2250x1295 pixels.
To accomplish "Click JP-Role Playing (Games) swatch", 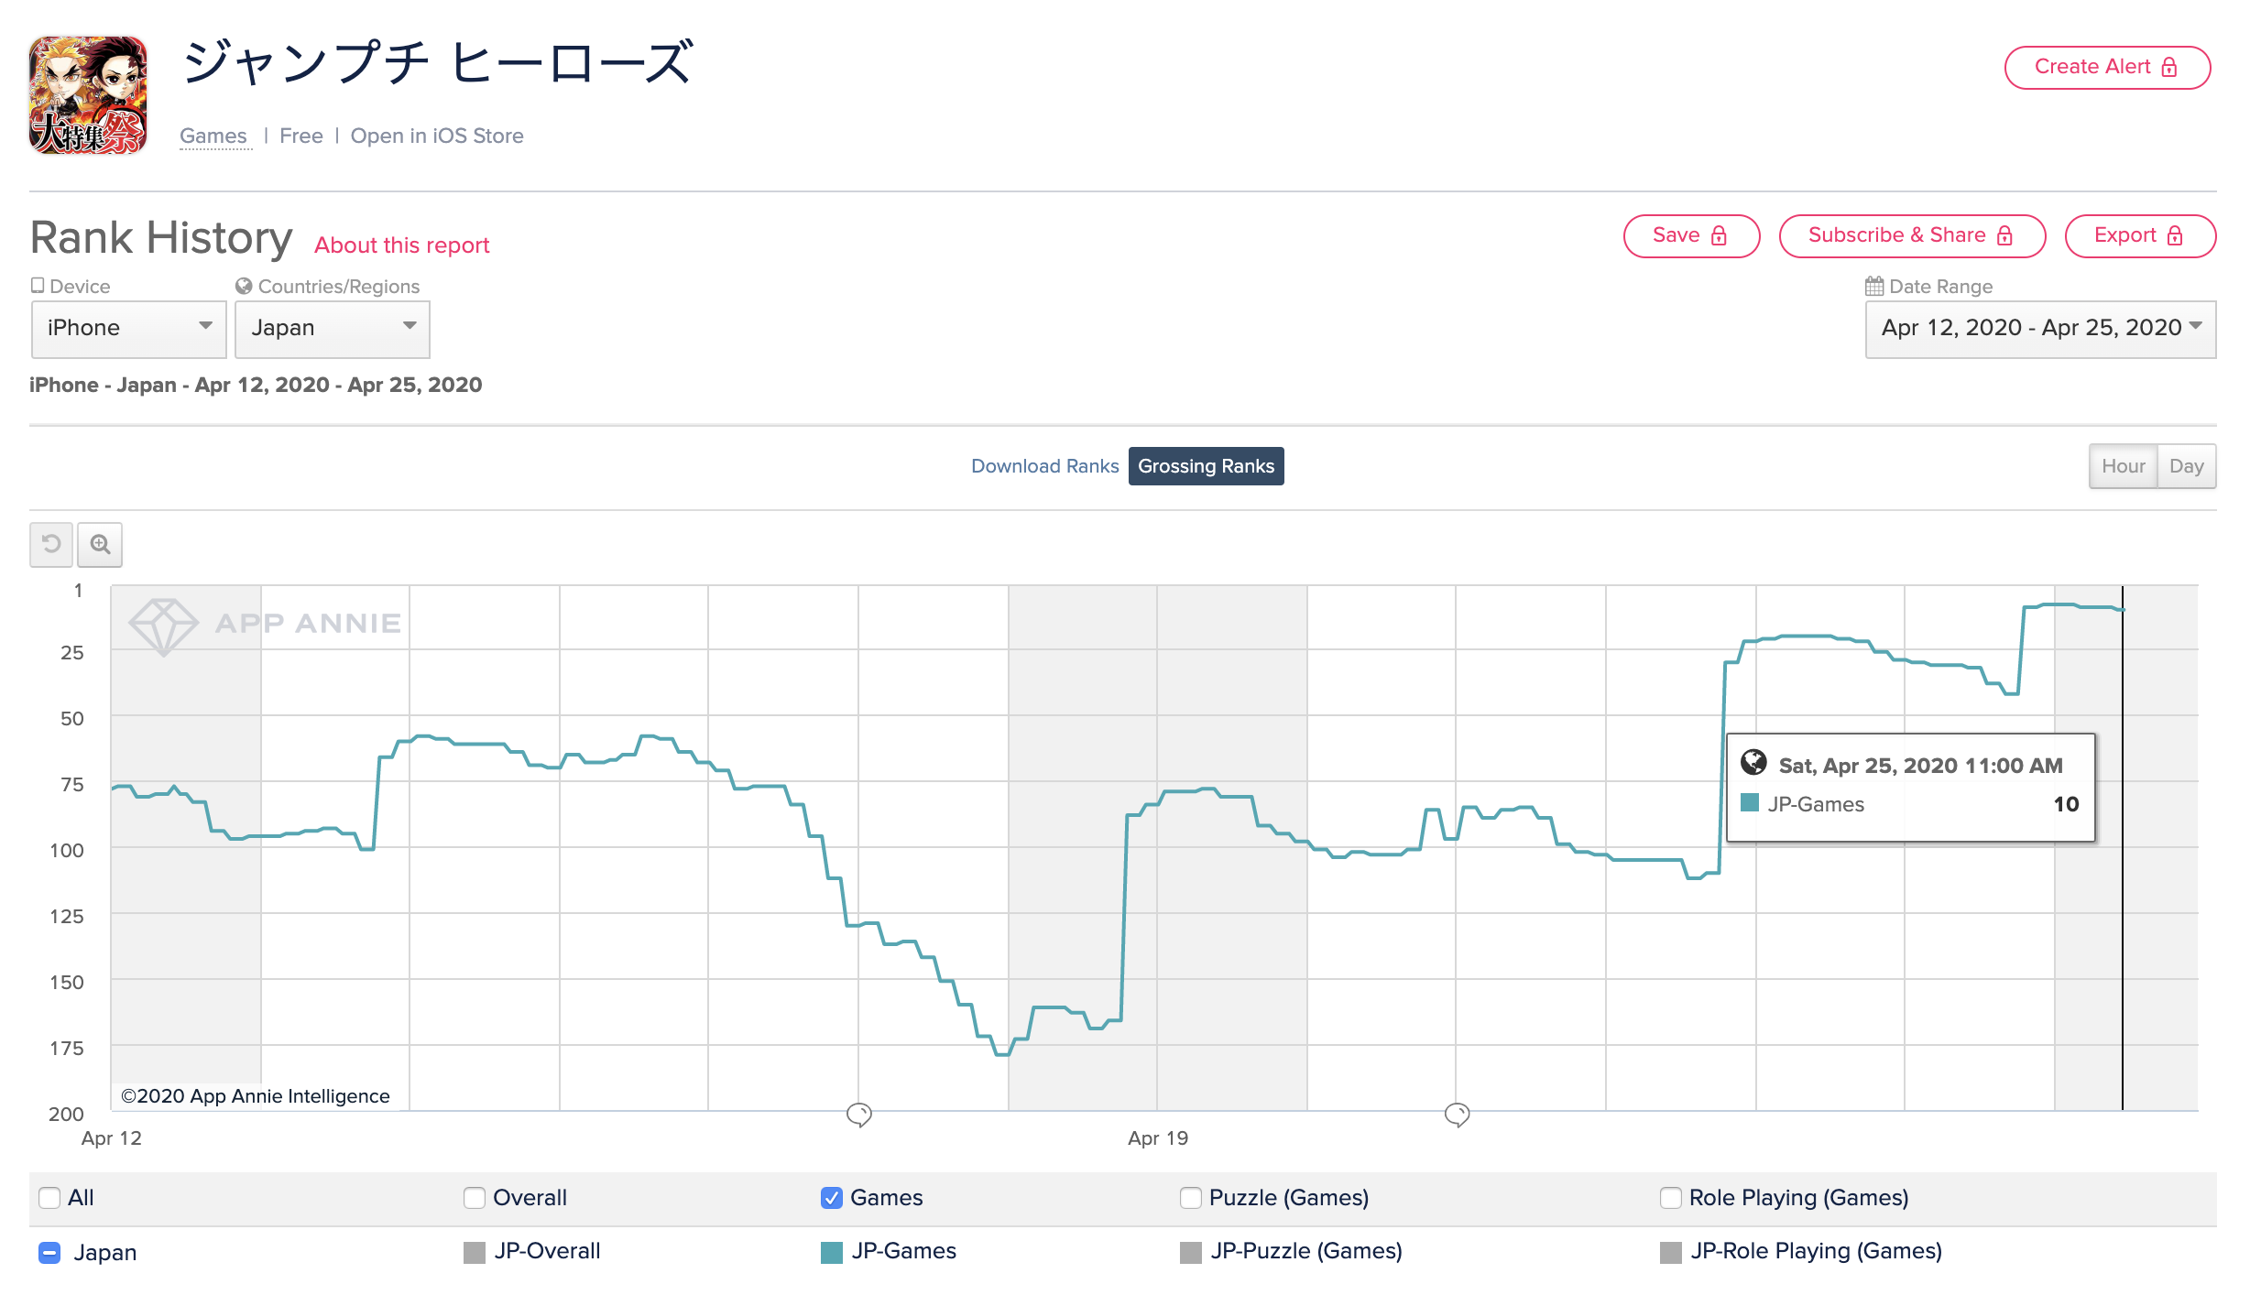I will [x=1670, y=1252].
